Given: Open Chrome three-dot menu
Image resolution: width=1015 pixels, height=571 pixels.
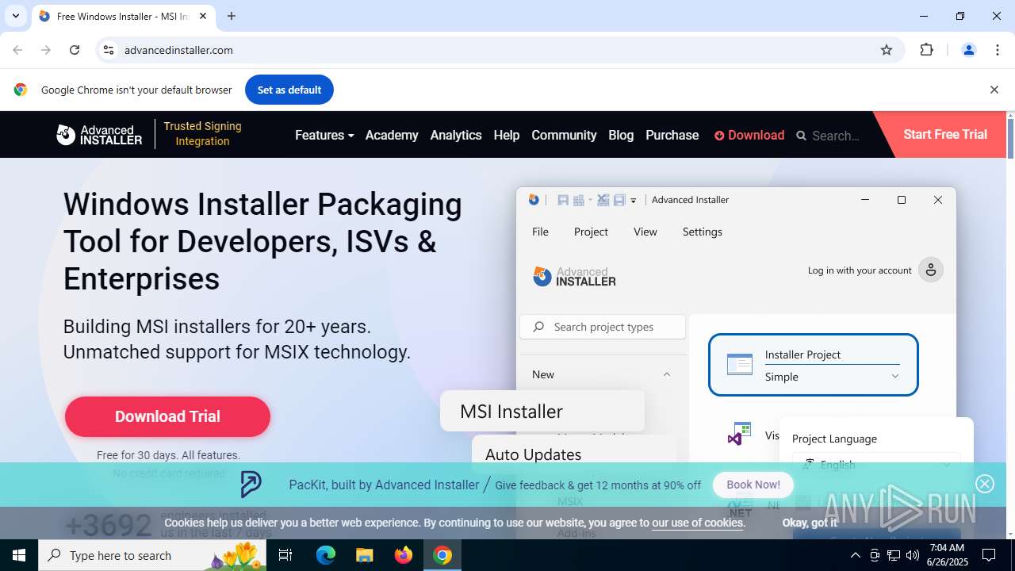Looking at the screenshot, I should point(998,50).
